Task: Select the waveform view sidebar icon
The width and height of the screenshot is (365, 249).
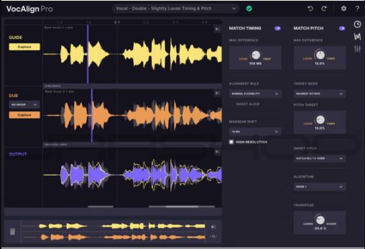Action: point(358,36)
